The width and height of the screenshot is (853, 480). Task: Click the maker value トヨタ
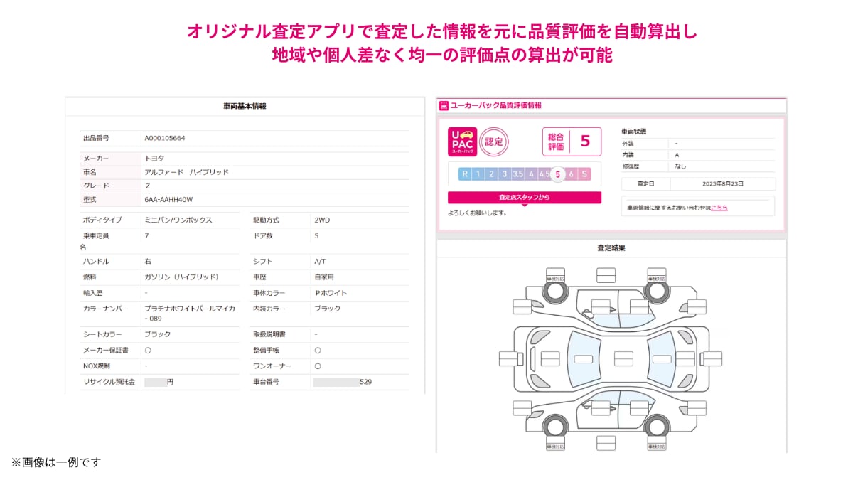(x=154, y=159)
